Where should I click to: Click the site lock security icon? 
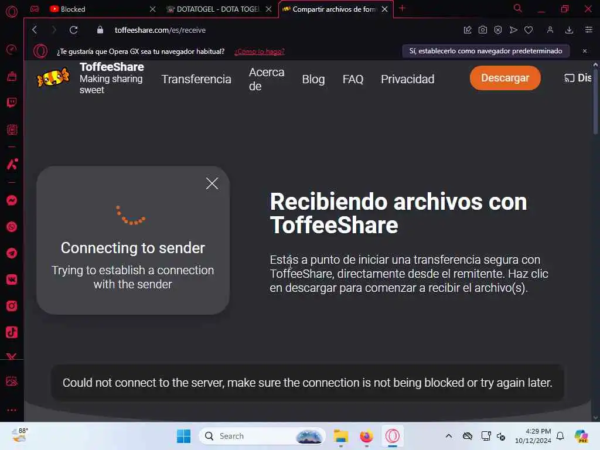(100, 30)
